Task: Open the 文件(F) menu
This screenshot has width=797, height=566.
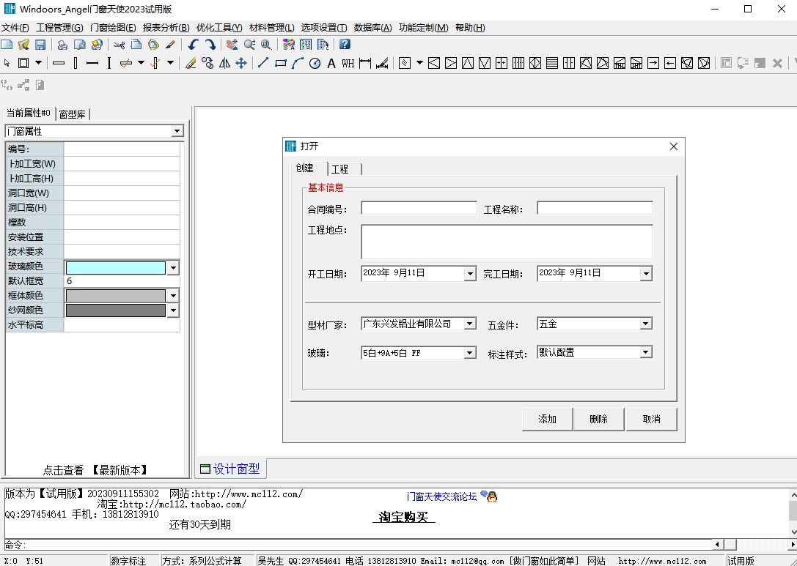Action: [x=15, y=28]
